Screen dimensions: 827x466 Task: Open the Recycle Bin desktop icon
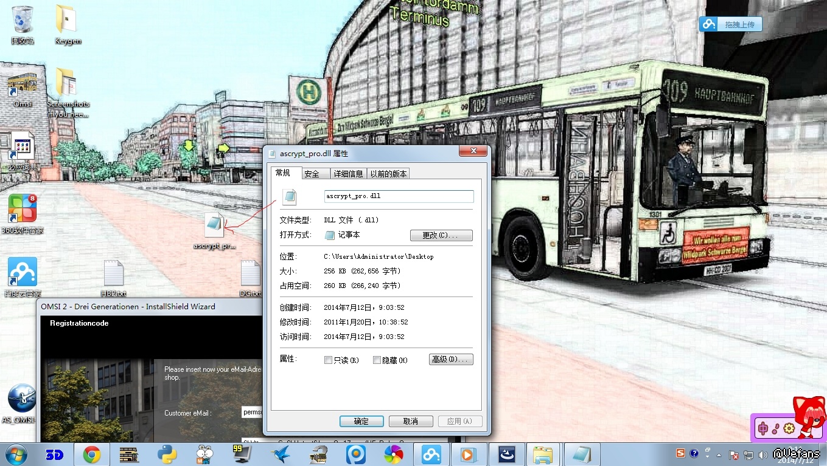pyautogui.click(x=23, y=21)
